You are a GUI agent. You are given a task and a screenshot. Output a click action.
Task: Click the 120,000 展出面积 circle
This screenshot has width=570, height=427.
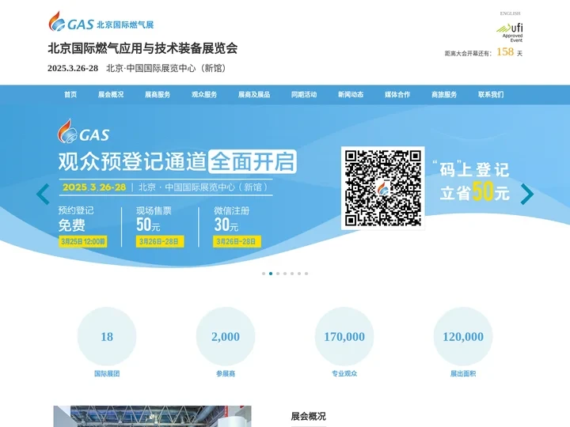[463, 336]
